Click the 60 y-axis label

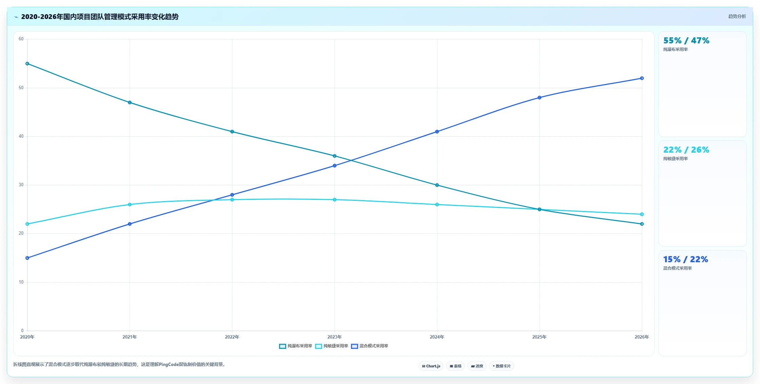[x=21, y=39]
